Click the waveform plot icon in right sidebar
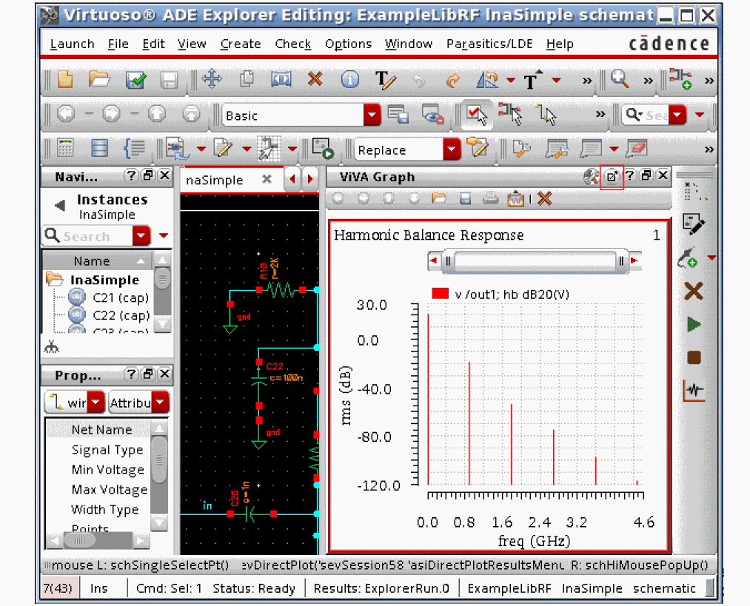The width and height of the screenshot is (750, 606). coord(693,390)
